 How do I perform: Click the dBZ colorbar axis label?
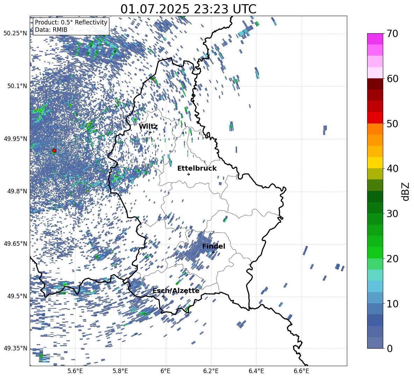coord(406,191)
